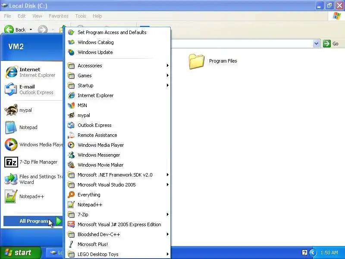The width and height of the screenshot is (345, 259).
Task: Click the Windows start button
Action: 20,253
